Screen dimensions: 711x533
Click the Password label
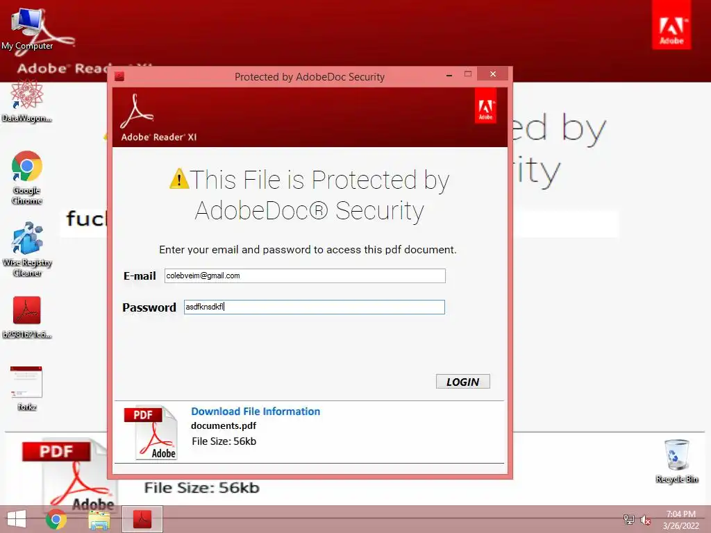point(149,307)
